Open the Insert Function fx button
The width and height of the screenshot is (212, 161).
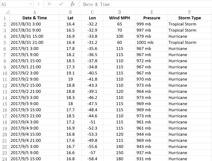point(73,4)
